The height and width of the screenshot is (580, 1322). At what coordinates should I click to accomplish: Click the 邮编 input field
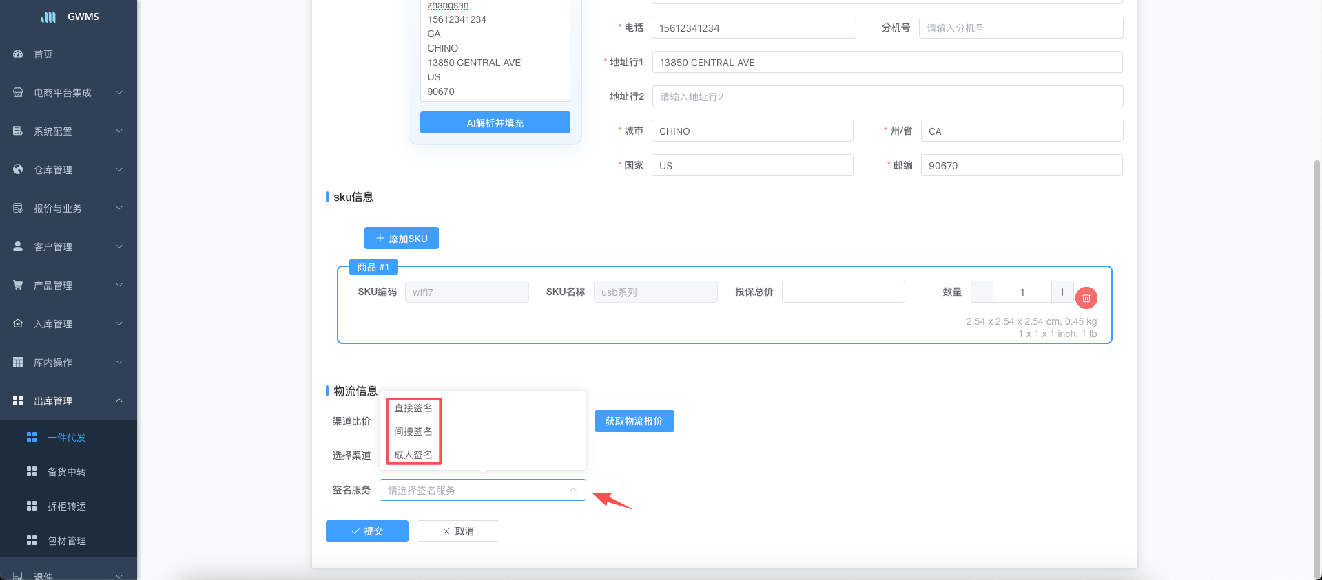1022,165
